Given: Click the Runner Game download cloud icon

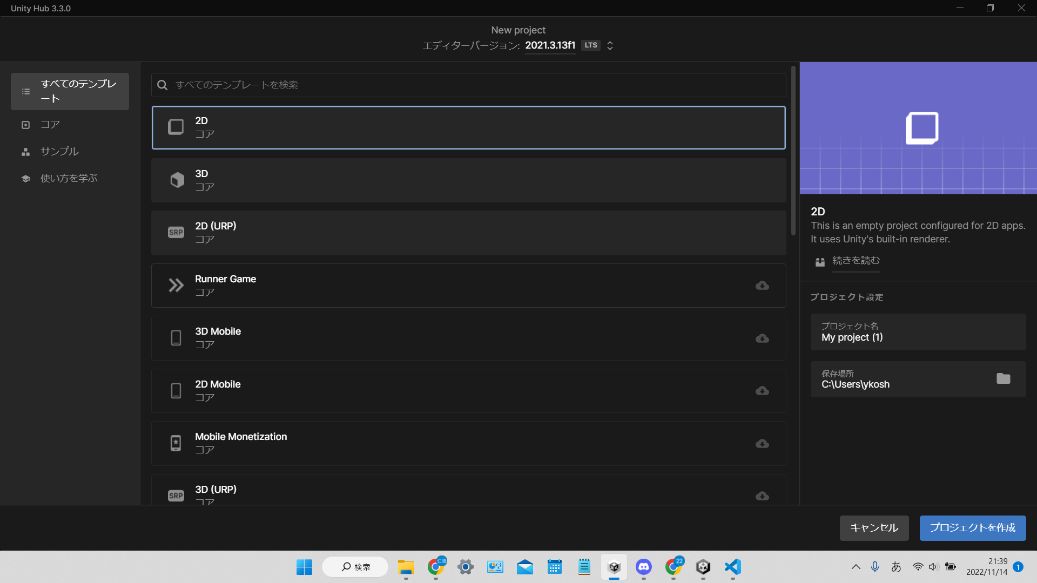Looking at the screenshot, I should click(x=762, y=286).
